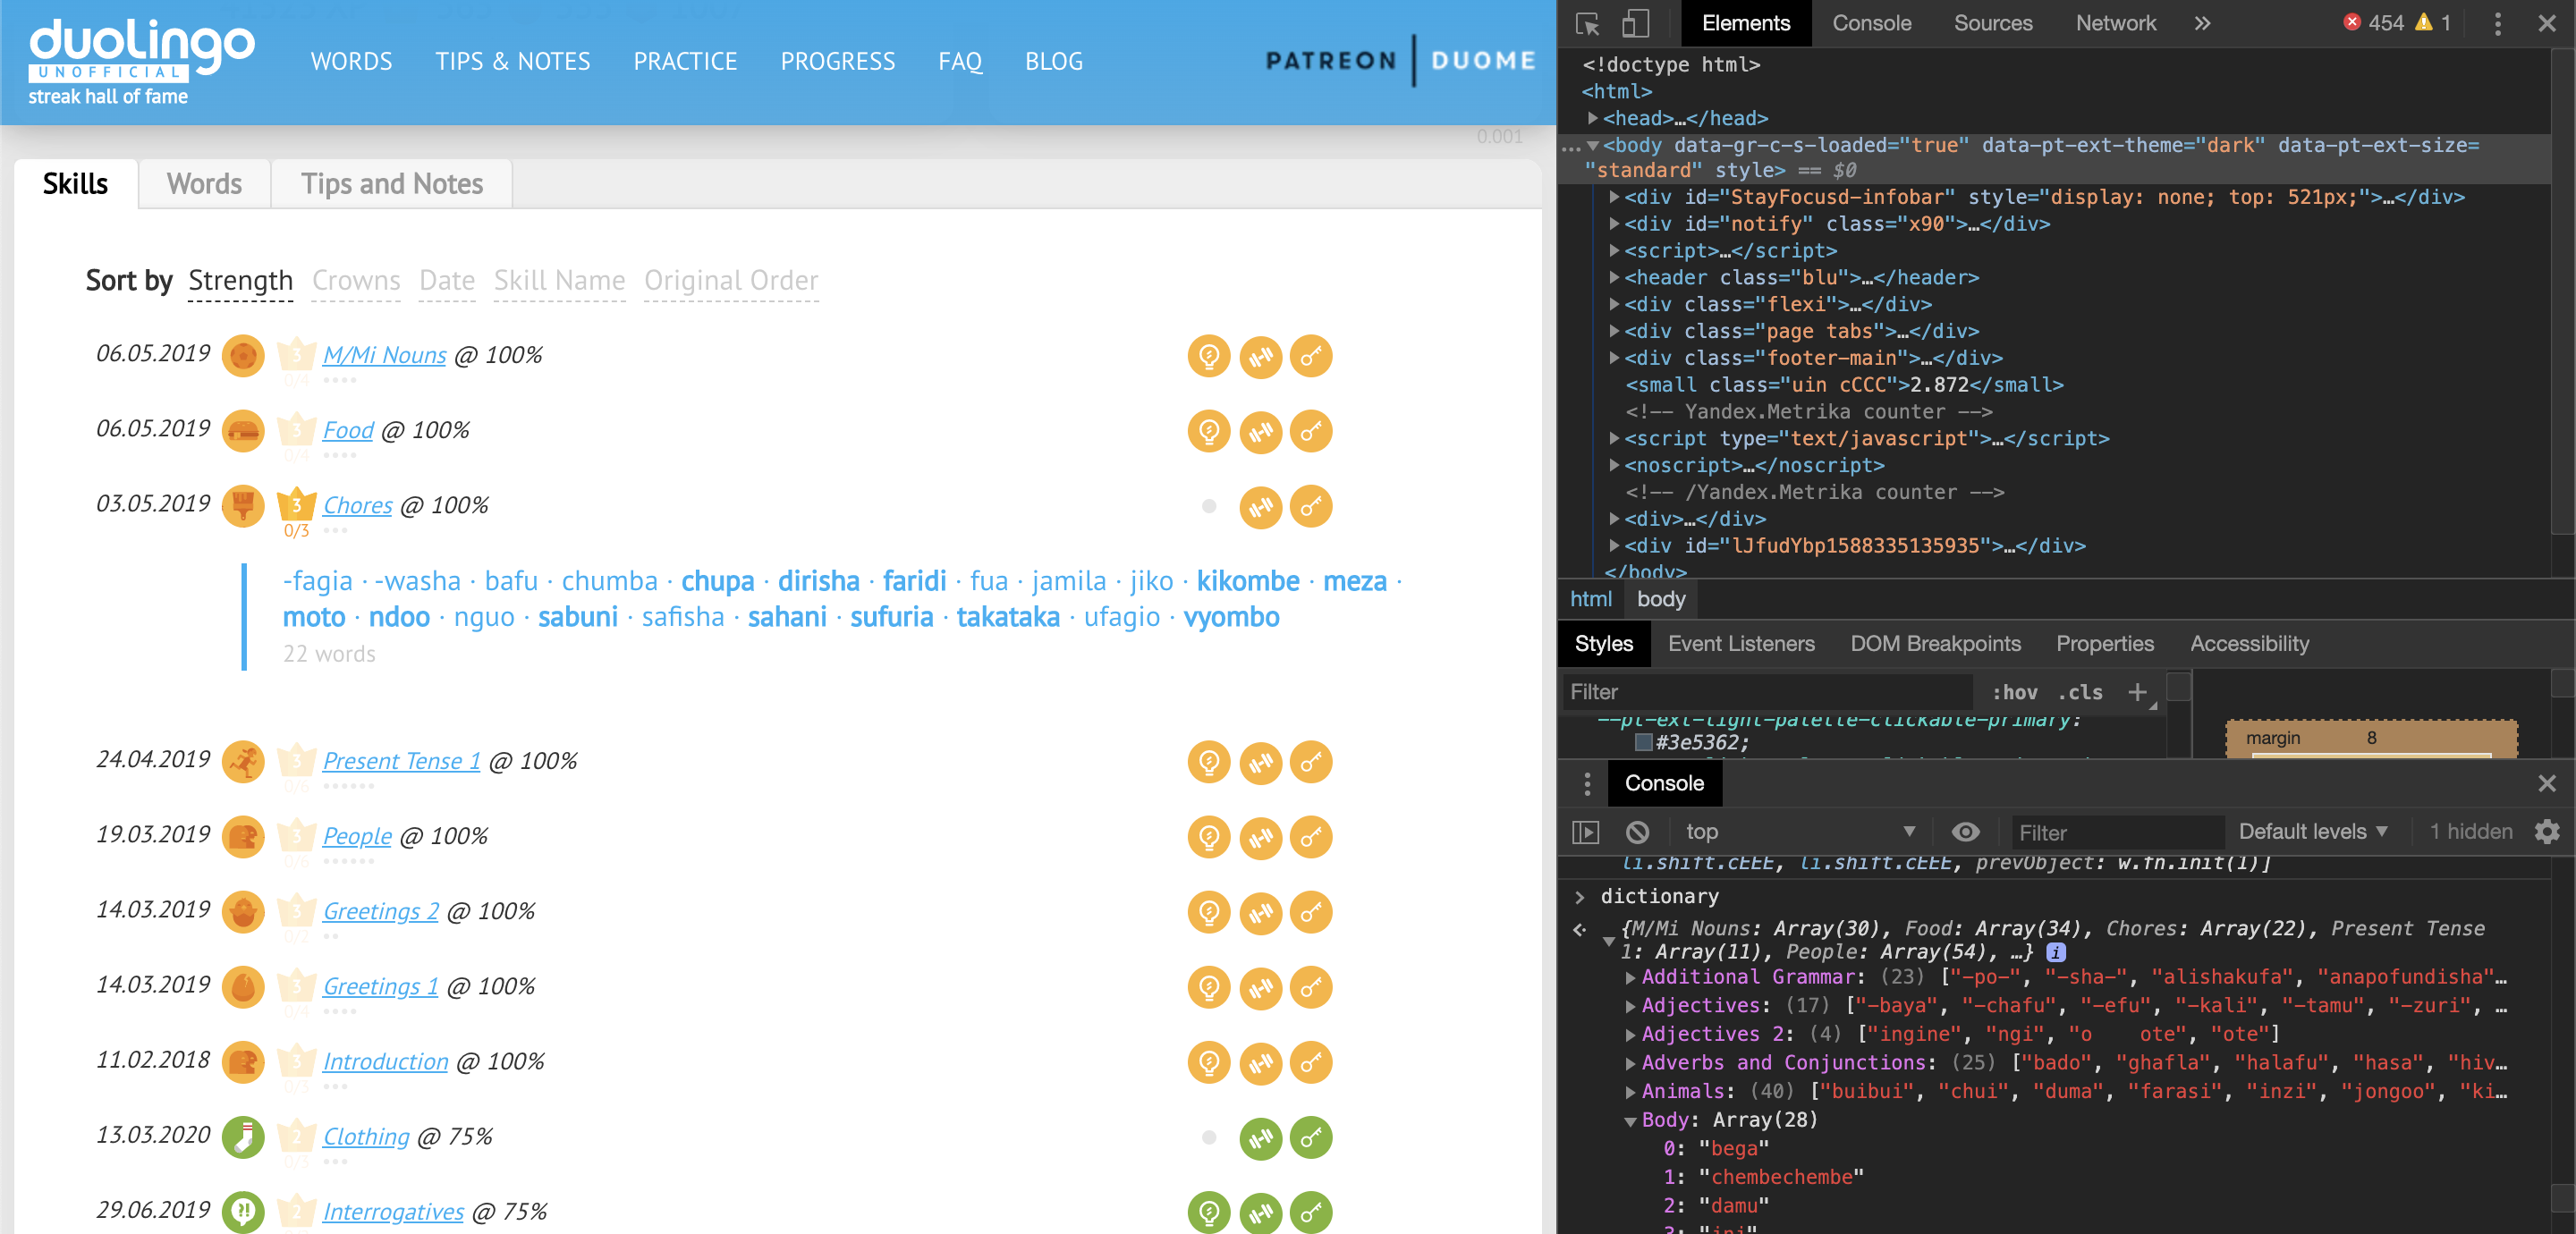This screenshot has height=1234, width=2576.
Task: Click the key icon for People
Action: point(1310,837)
